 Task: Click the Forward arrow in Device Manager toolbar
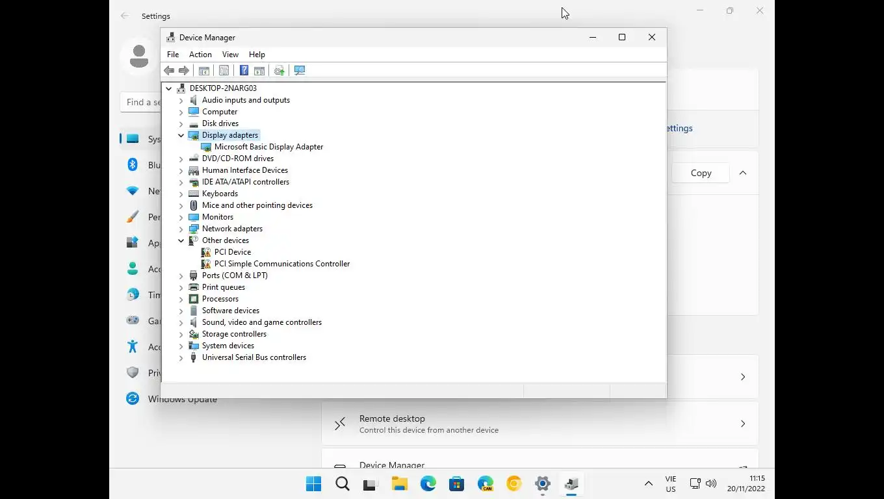click(x=184, y=70)
